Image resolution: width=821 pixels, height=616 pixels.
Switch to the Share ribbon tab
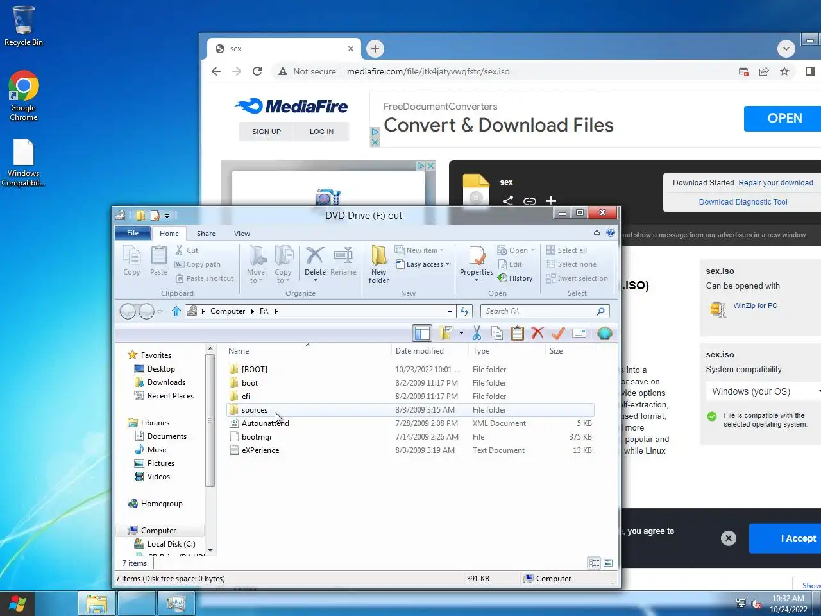206,234
